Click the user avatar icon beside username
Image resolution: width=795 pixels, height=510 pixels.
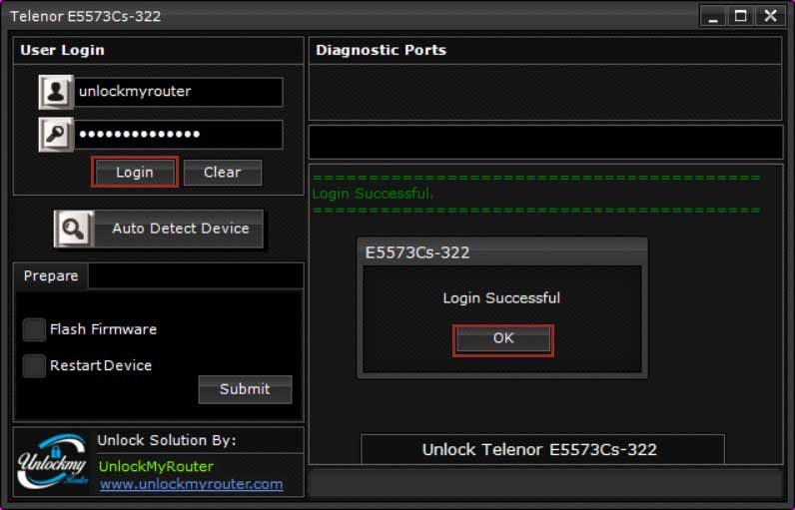56,92
